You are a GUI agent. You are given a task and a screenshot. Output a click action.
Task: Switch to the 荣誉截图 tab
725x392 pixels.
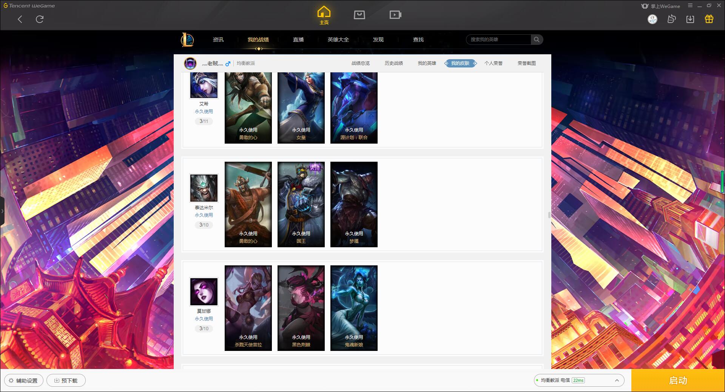click(x=527, y=63)
